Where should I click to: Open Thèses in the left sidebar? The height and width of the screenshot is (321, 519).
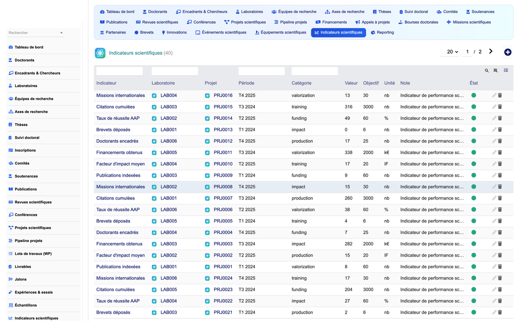[x=44, y=124]
